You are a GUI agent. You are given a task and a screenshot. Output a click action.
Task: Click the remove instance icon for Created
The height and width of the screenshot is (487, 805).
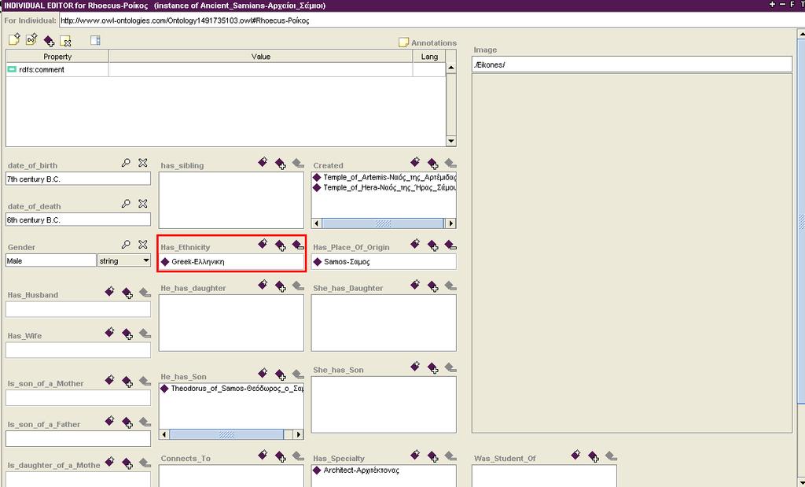[x=450, y=164]
